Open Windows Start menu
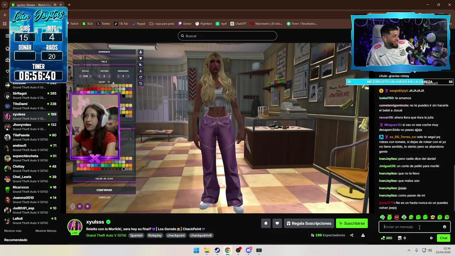This screenshot has height=256, width=455. click(196, 250)
